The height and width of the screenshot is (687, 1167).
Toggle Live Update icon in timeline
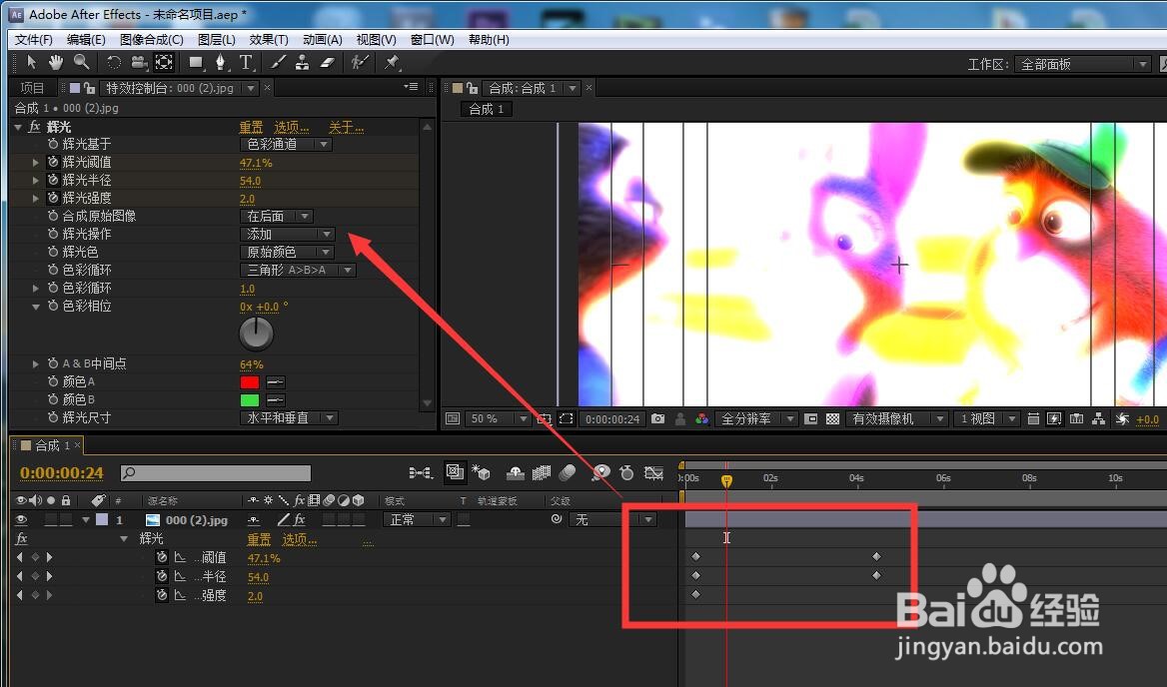pos(455,472)
